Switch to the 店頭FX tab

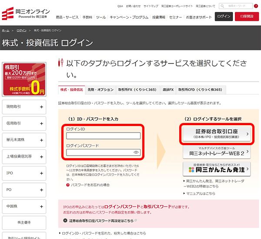pos(168,90)
